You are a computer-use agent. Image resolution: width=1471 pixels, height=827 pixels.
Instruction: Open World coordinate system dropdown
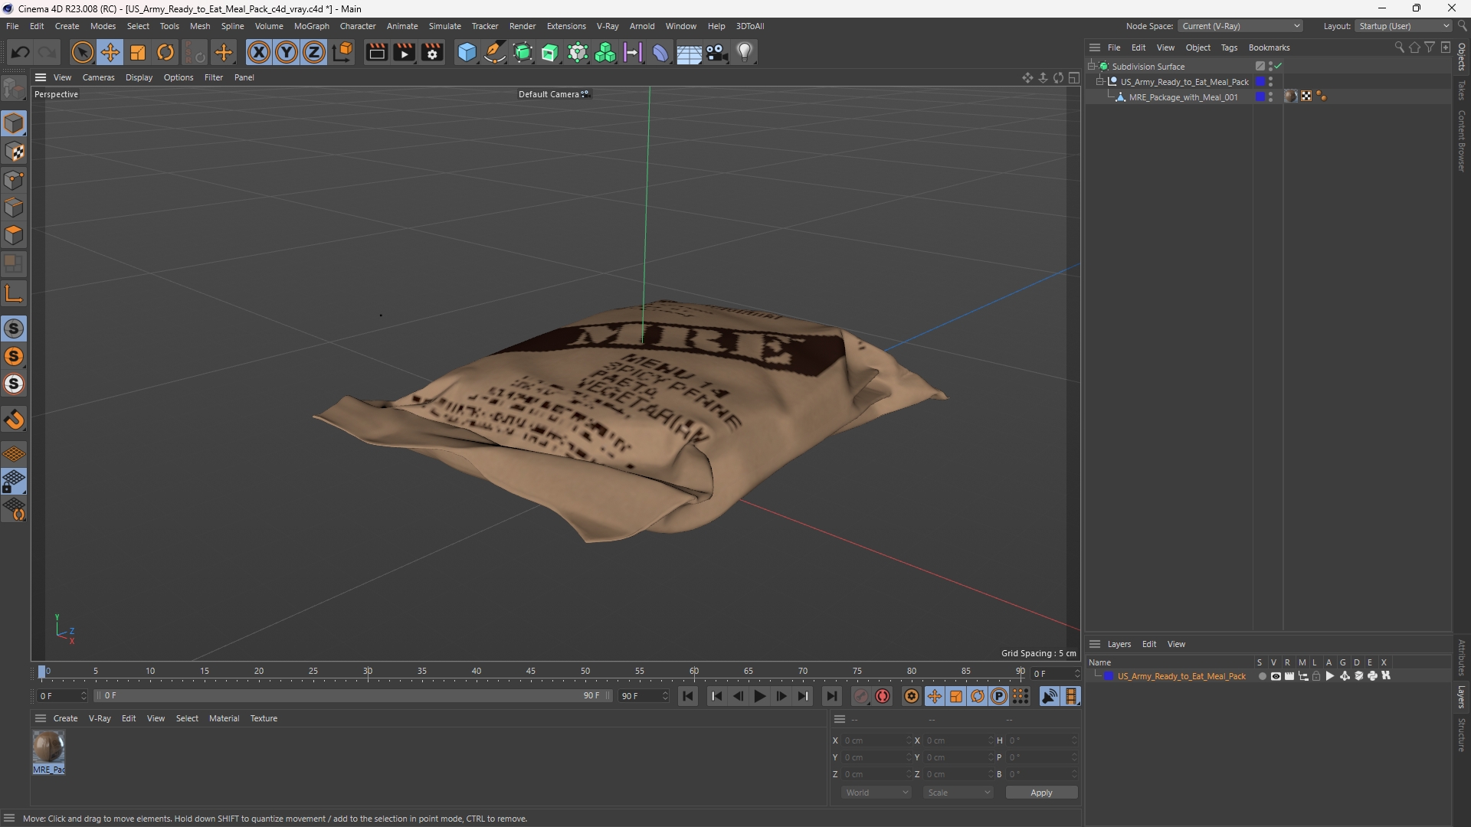point(876,793)
